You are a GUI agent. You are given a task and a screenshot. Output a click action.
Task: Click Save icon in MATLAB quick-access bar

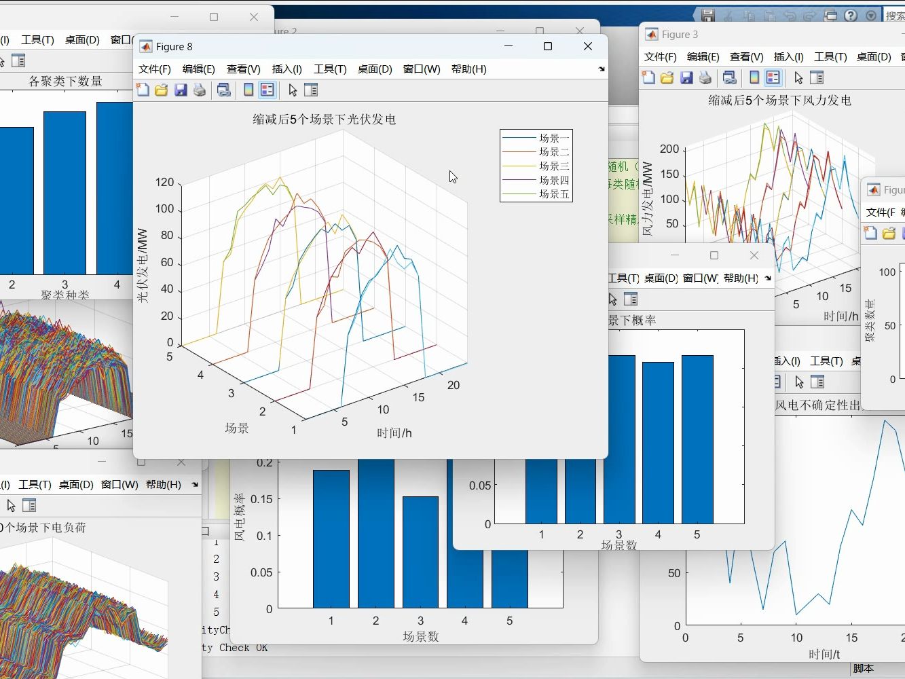(x=708, y=15)
